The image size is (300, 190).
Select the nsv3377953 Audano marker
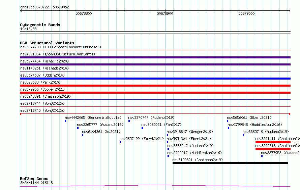tap(262, 156)
